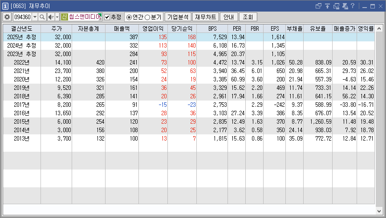Click the 주가 column header
386x218 pixels.
pyautogui.click(x=57, y=28)
